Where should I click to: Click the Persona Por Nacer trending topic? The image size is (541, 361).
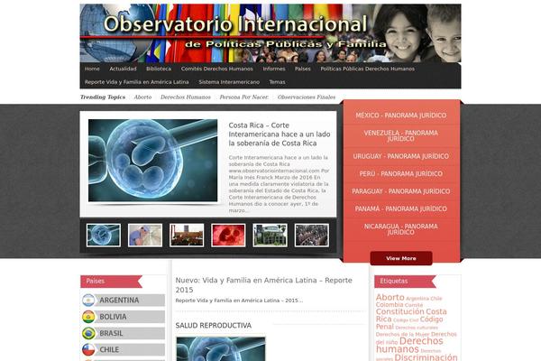coord(244,97)
